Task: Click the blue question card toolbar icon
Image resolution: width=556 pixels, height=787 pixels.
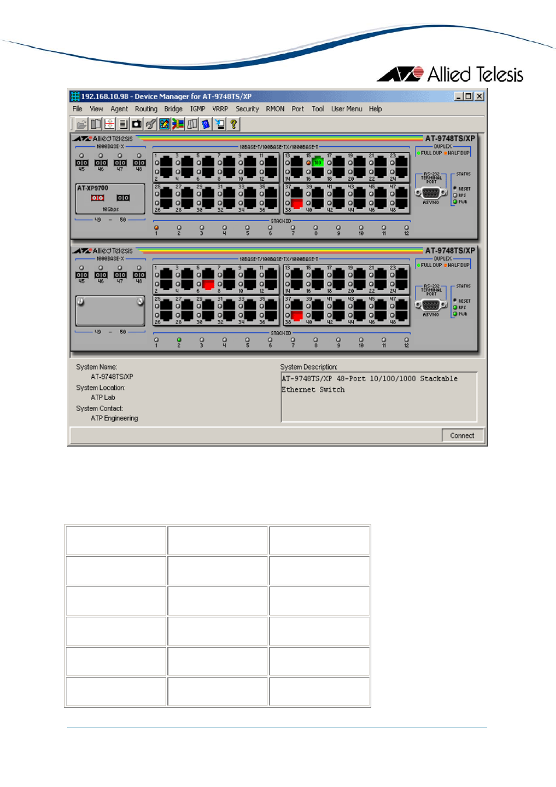Action: [x=206, y=124]
